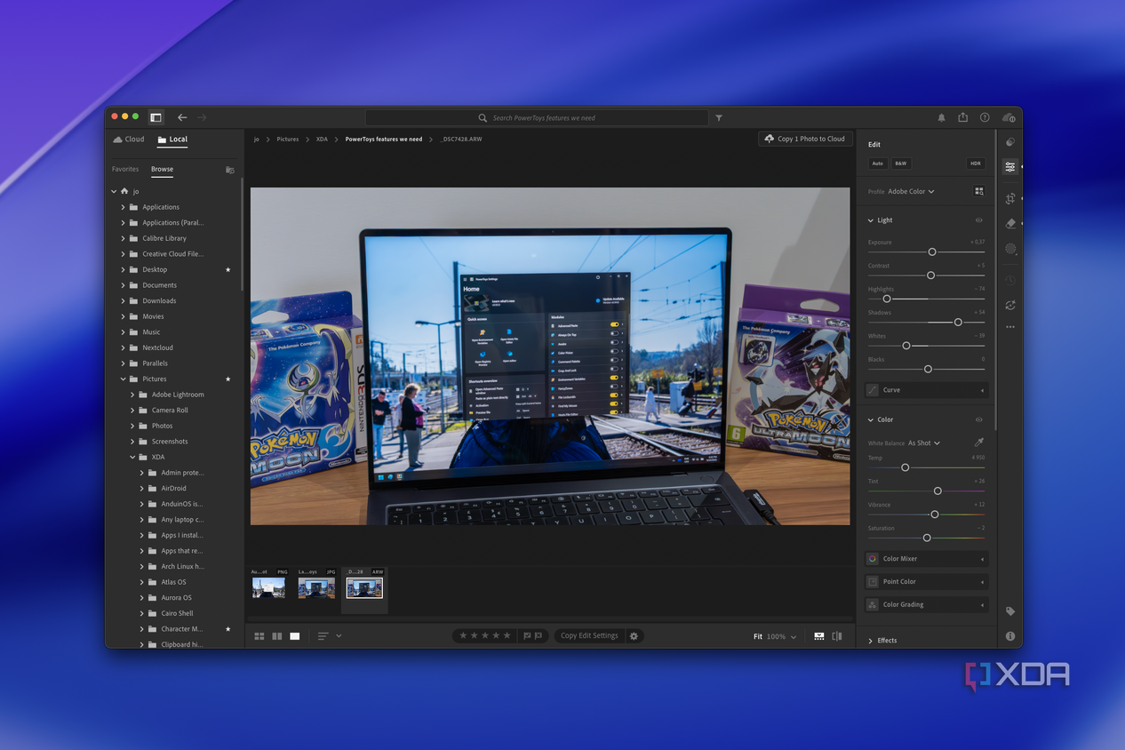Screen dimensions: 1125x750
Task: Switch to single photo detail view
Action: 295,636
